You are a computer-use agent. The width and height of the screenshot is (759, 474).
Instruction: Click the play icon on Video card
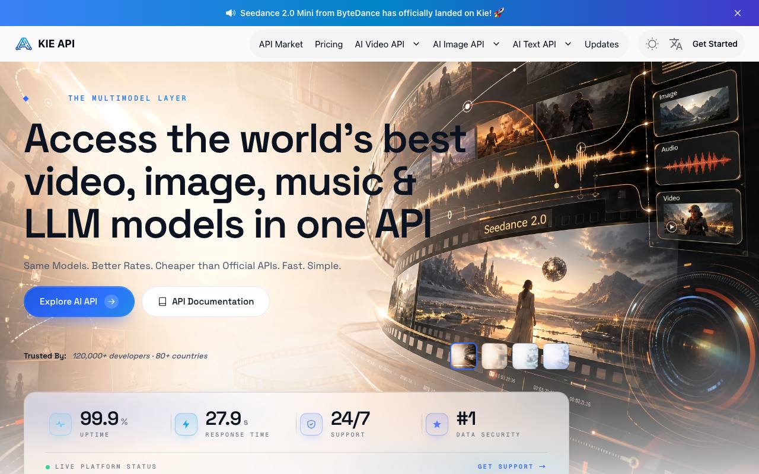click(x=671, y=226)
